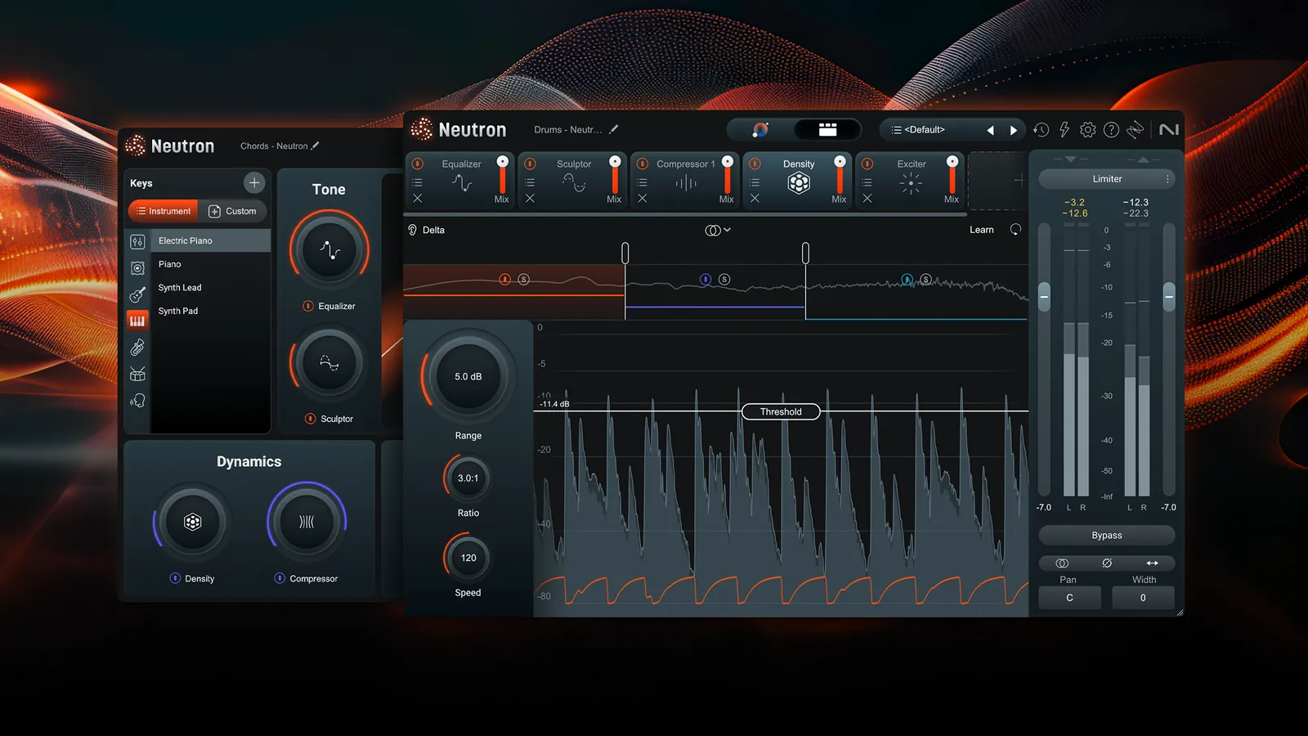
Task: Click the lightning bolt zero latency icon
Action: tap(1064, 129)
